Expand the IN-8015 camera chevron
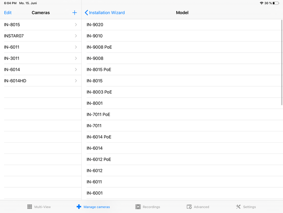 [x=76, y=25]
